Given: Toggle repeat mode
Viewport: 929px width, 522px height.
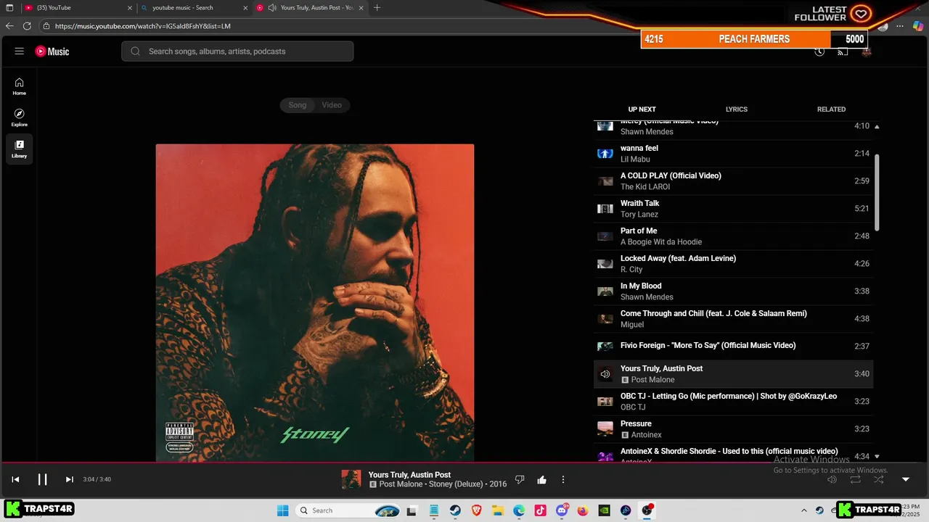Looking at the screenshot, I should tap(856, 479).
